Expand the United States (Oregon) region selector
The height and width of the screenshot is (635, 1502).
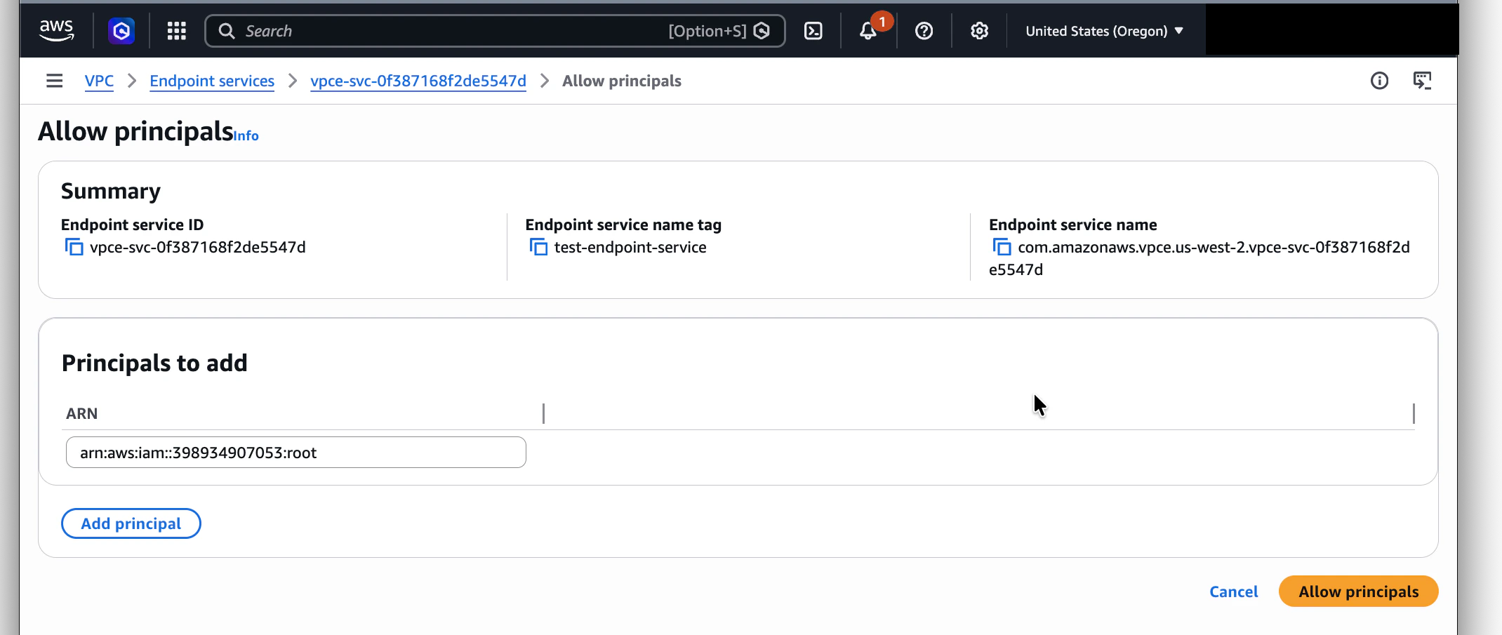click(x=1103, y=31)
